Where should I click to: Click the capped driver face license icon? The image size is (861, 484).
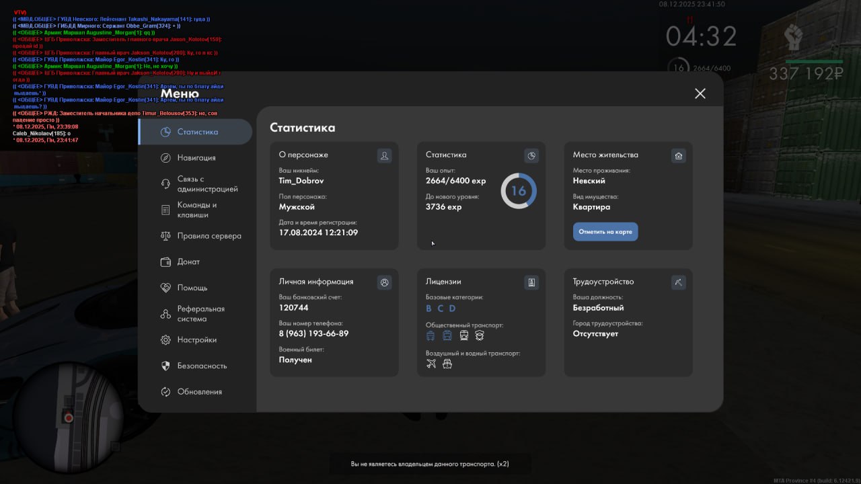[480, 335]
